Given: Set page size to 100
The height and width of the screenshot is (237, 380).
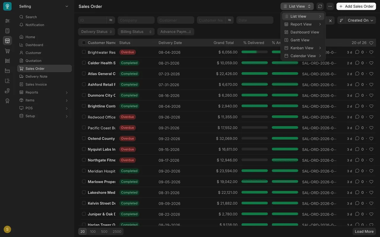Looking at the screenshot, I should pyautogui.click(x=93, y=232).
